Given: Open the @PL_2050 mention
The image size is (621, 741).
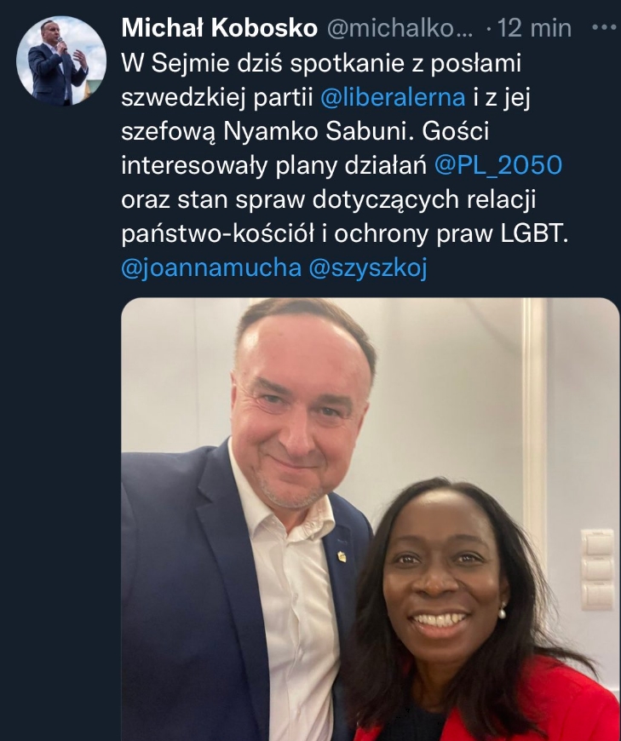Looking at the screenshot, I should (498, 165).
